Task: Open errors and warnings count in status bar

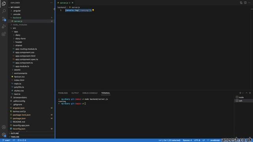Action: 22,140
